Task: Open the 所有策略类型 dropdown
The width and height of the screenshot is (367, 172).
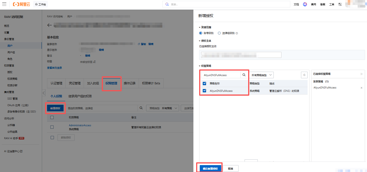Action: [261, 75]
